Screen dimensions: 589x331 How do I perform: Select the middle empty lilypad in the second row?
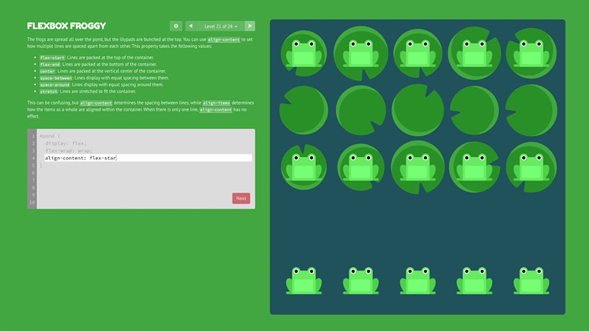[418, 110]
